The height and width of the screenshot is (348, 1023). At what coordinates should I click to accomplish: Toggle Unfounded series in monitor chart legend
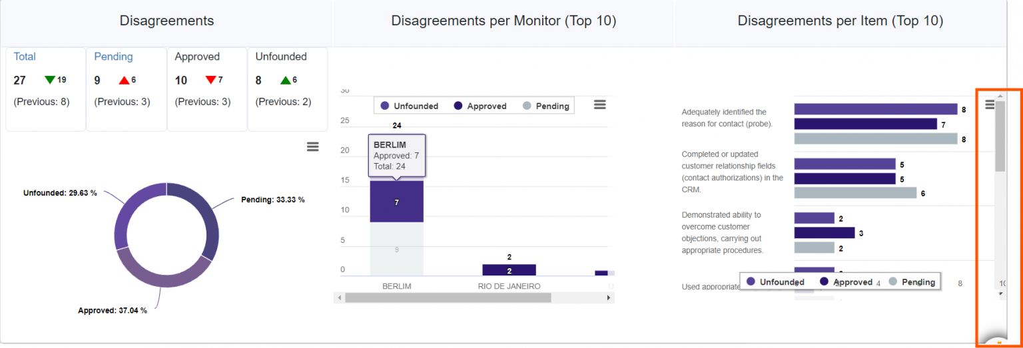click(x=409, y=106)
